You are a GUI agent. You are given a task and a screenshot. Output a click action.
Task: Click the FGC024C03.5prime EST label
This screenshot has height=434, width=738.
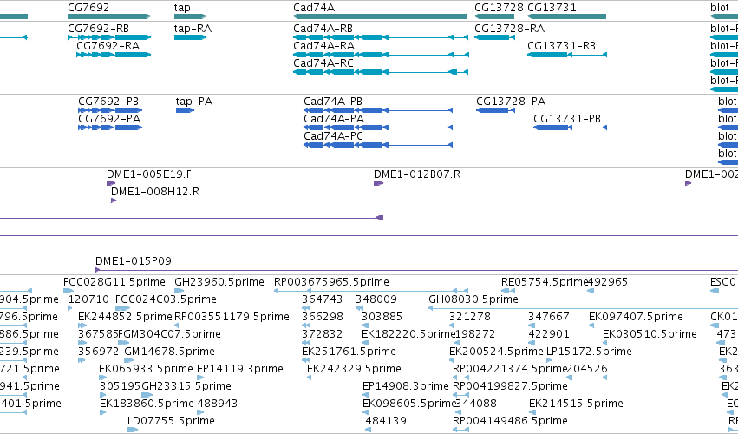[166, 299]
